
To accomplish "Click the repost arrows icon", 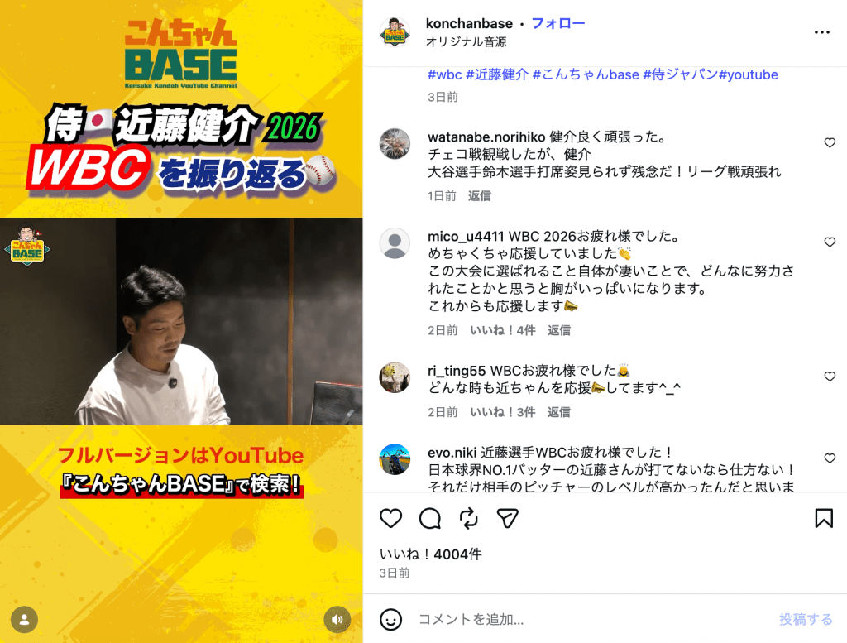I will coord(469,518).
